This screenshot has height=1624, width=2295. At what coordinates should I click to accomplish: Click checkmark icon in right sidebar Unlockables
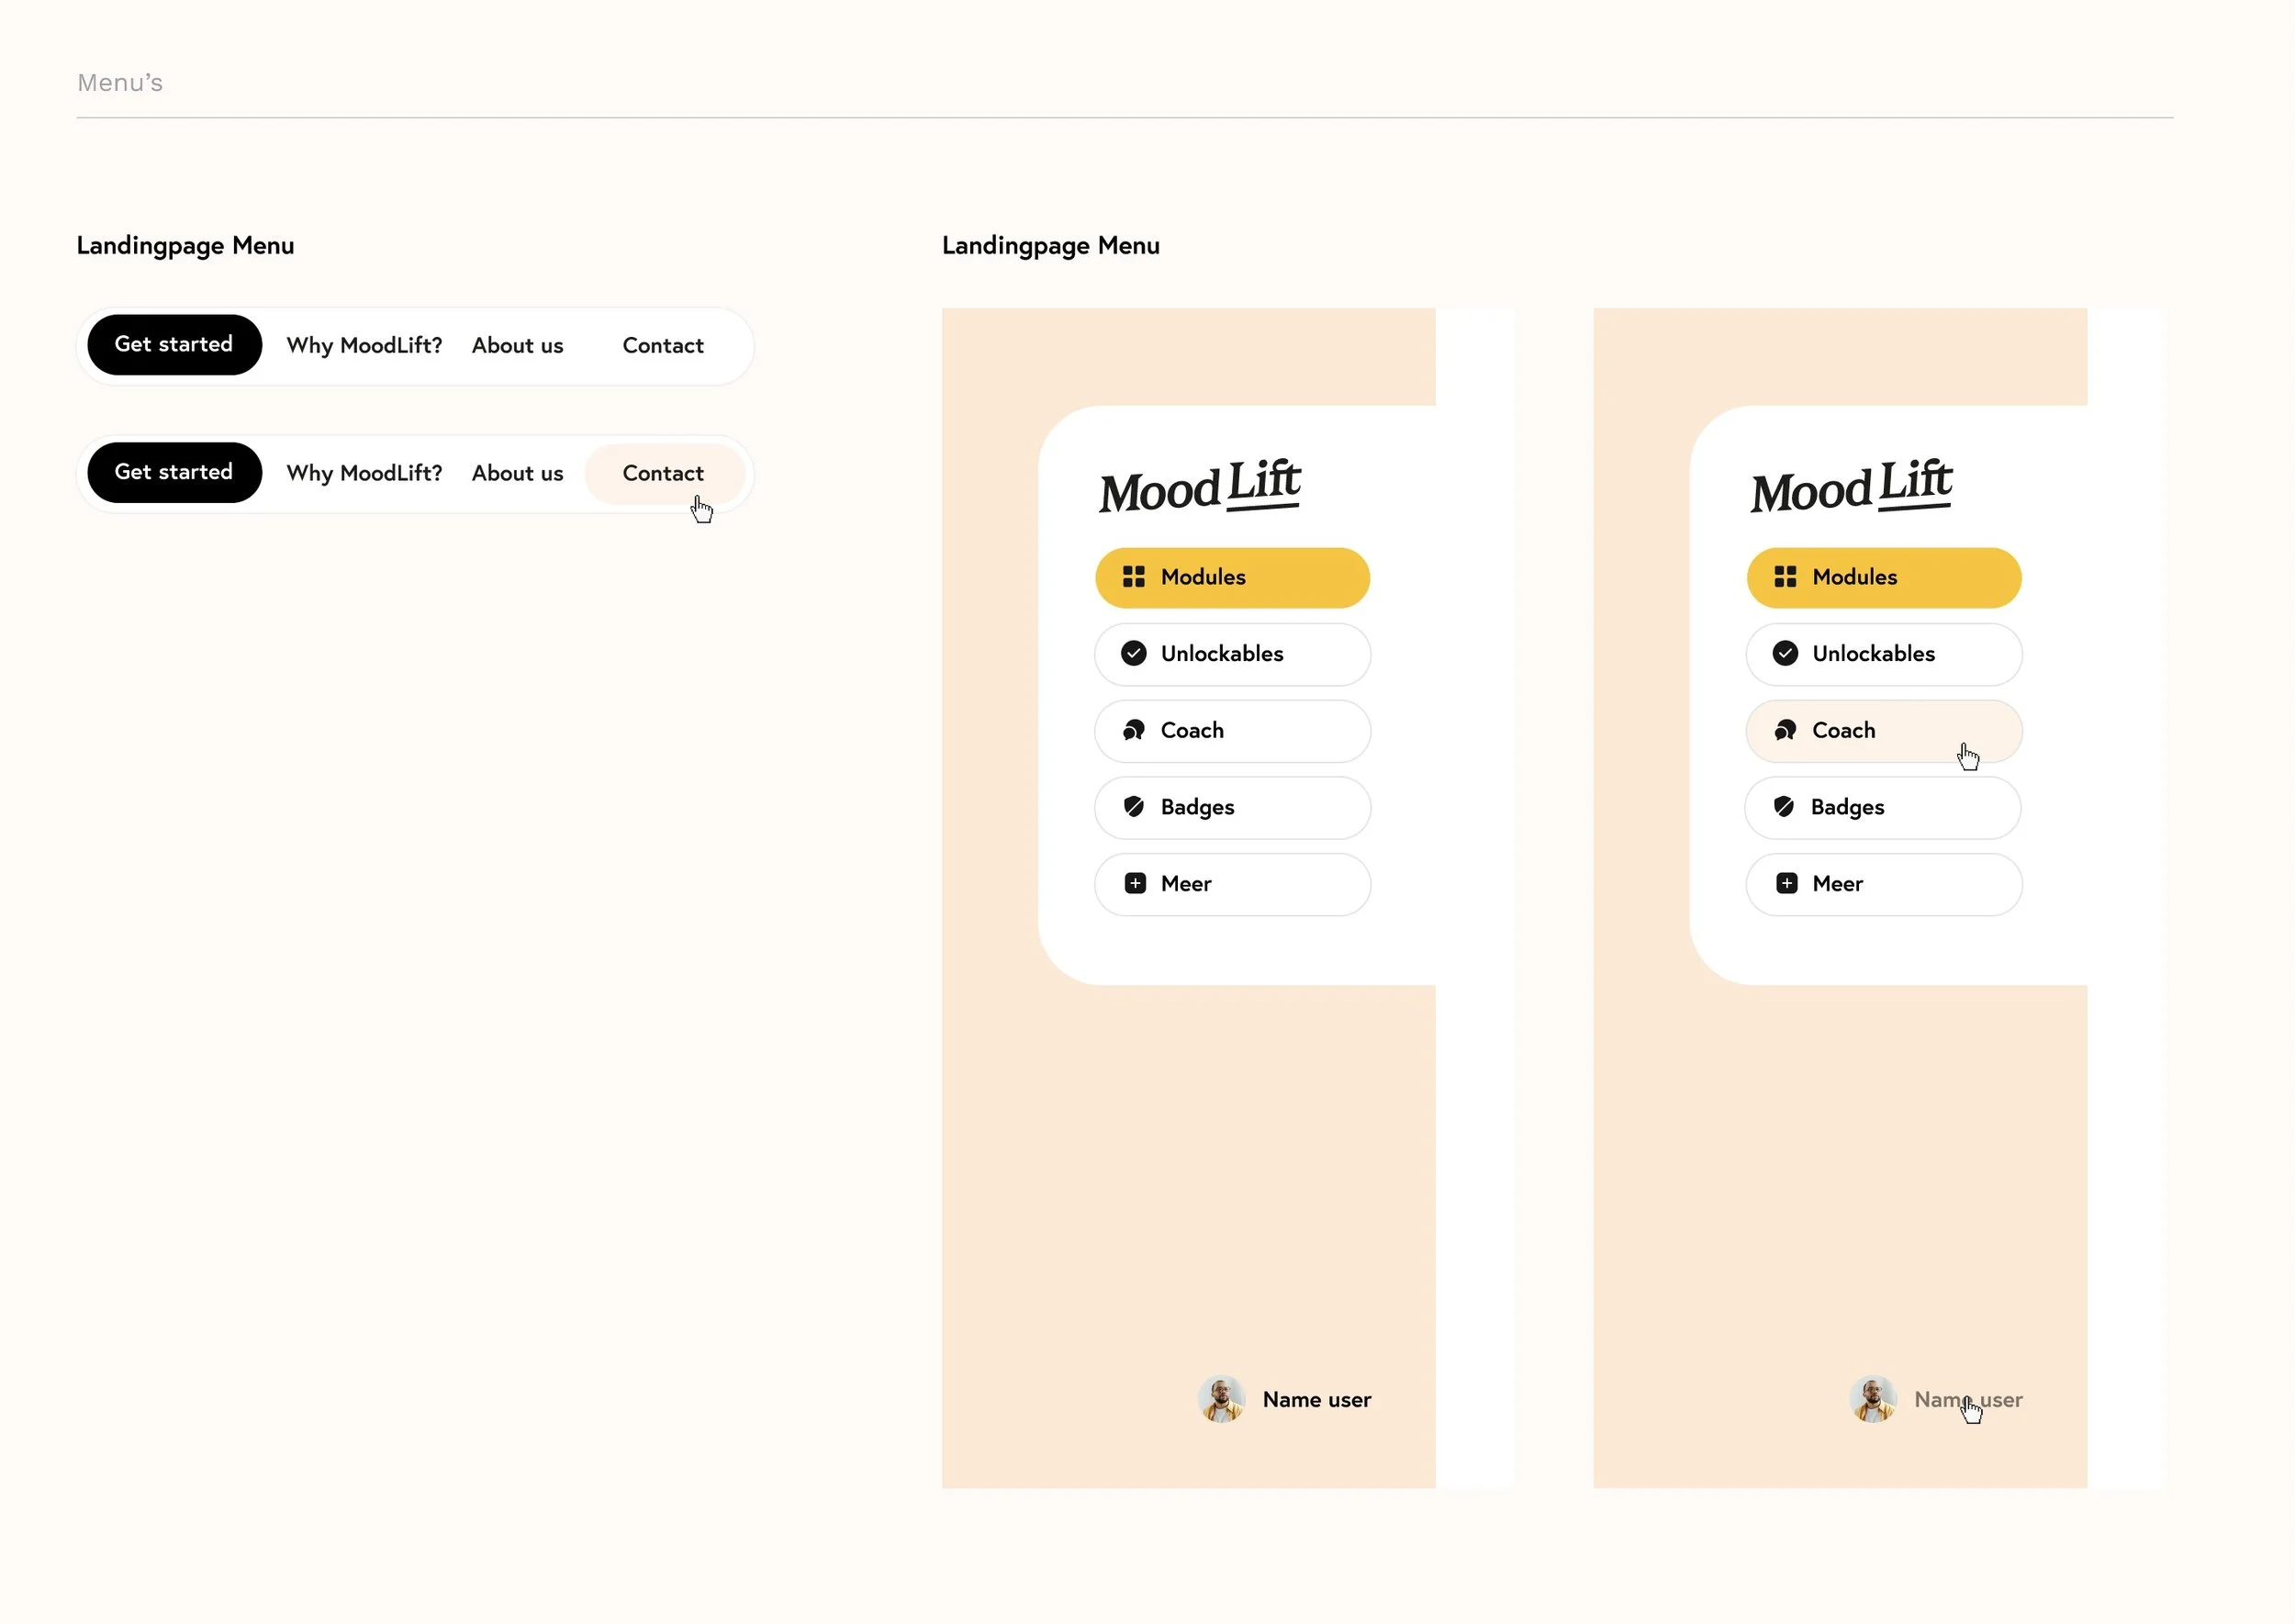pos(1785,654)
